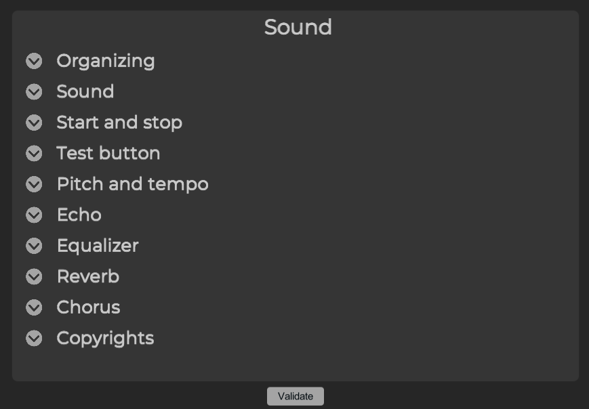Expand the Organizing section chevron
The height and width of the screenshot is (409, 589).
(34, 61)
